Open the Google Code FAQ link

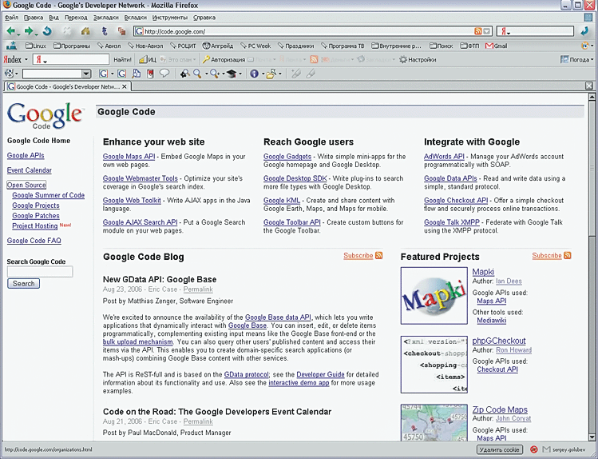point(34,241)
